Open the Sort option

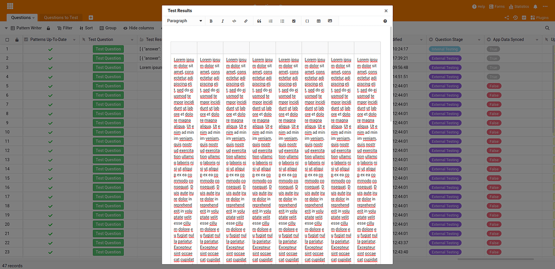[86, 28]
